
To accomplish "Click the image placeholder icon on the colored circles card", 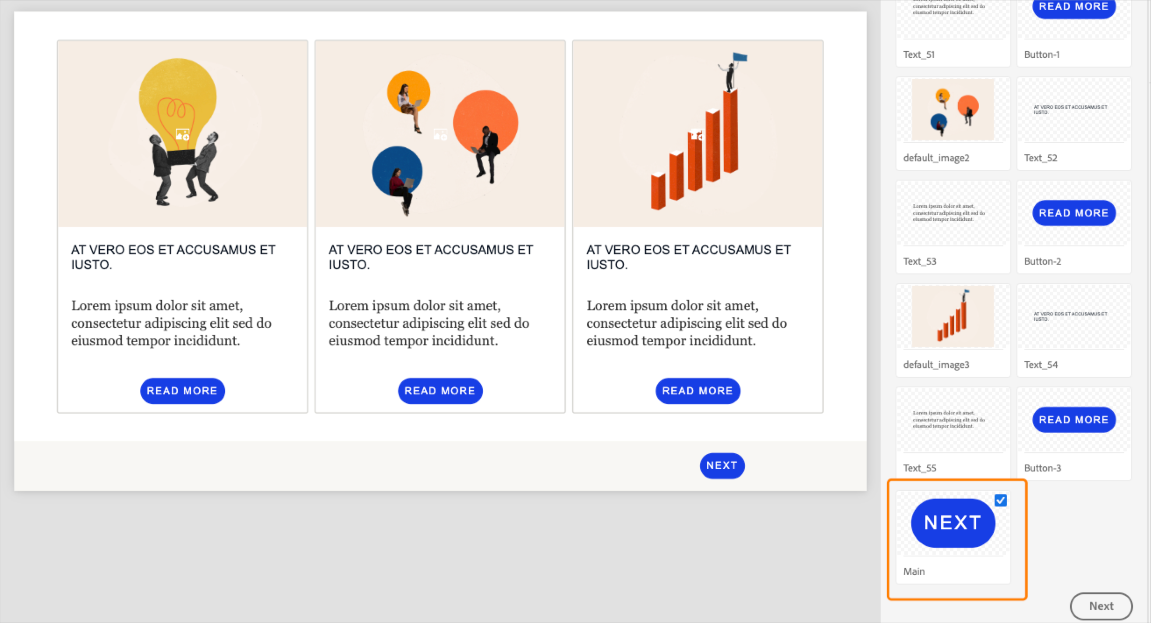I will (440, 134).
